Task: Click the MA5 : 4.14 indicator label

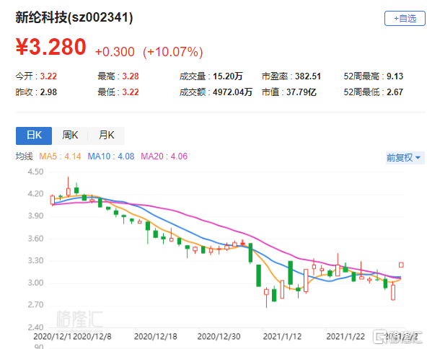Action: [60, 156]
